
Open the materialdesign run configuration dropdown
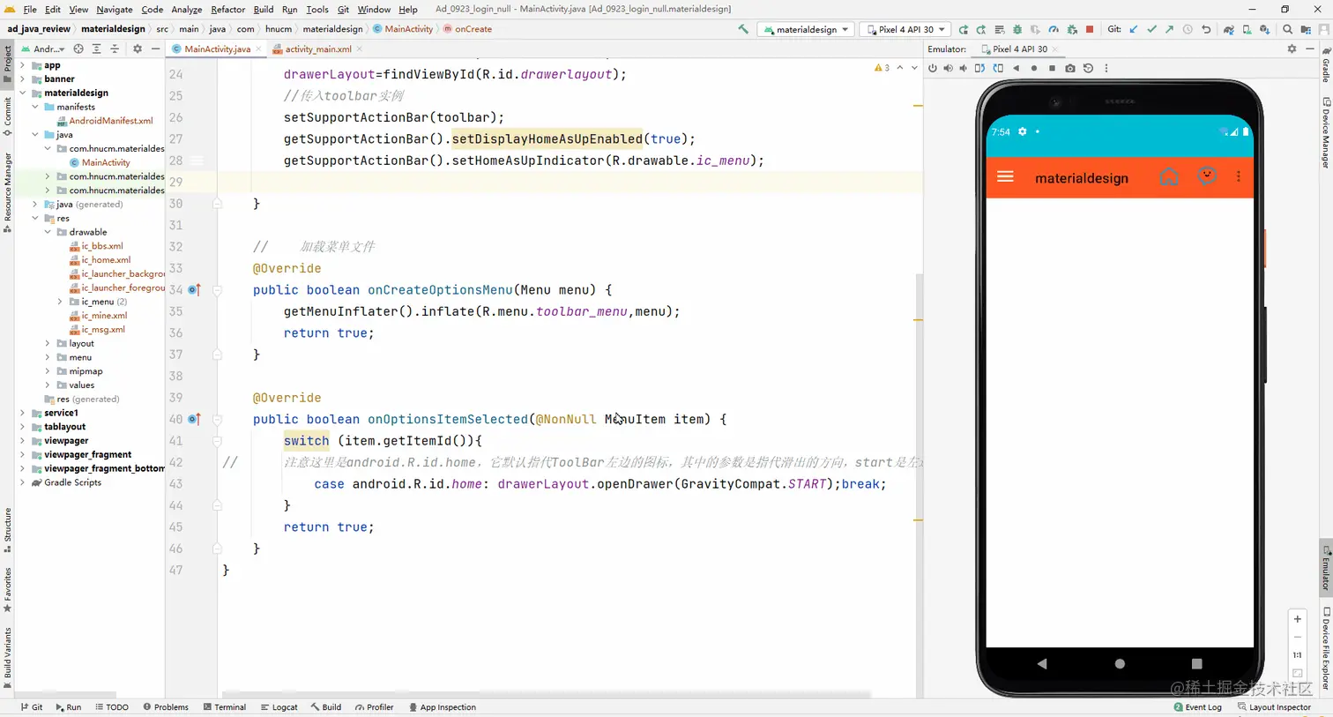806,29
